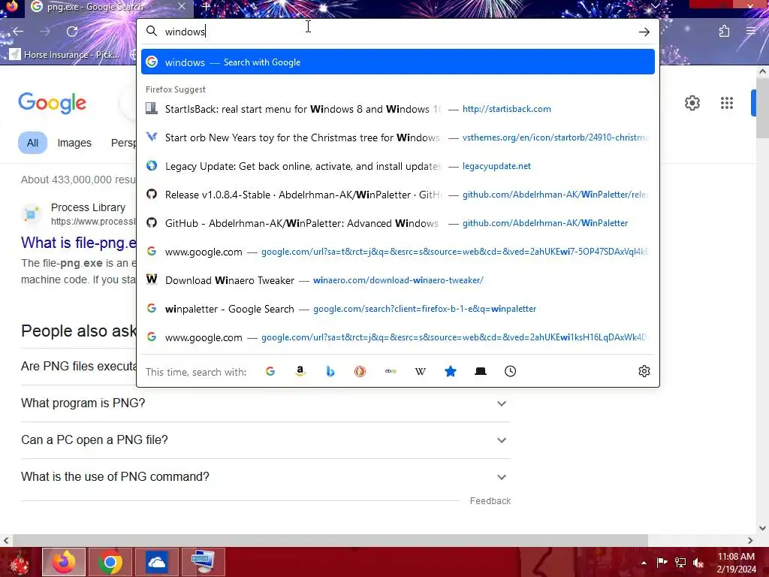Open the Extensions puzzle icon
769x577 pixels.
[724, 32]
